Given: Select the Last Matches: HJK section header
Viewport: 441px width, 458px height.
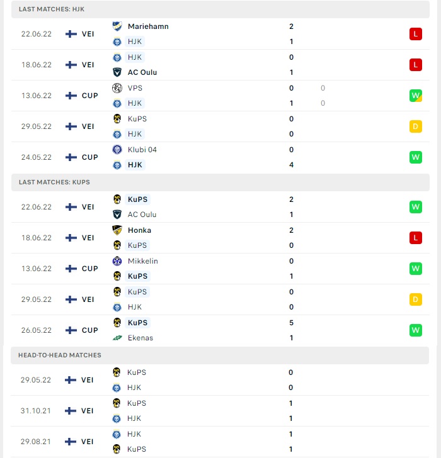Looking at the screenshot, I should (220, 9).
